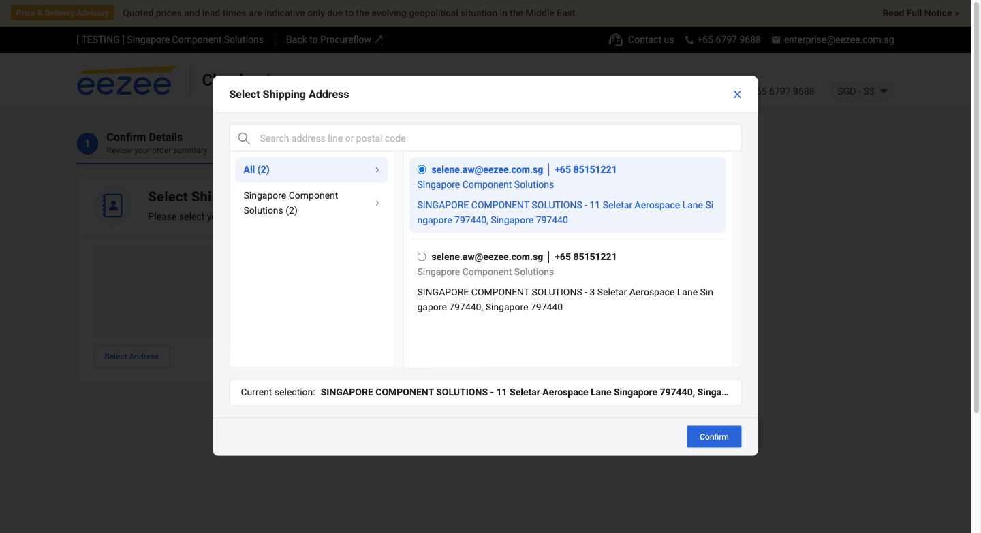Click selene.aw@eezee.com.sg in the first address

pos(487,169)
